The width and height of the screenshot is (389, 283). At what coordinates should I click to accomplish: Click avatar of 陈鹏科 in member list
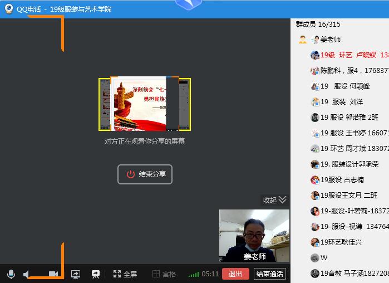[x=315, y=71]
